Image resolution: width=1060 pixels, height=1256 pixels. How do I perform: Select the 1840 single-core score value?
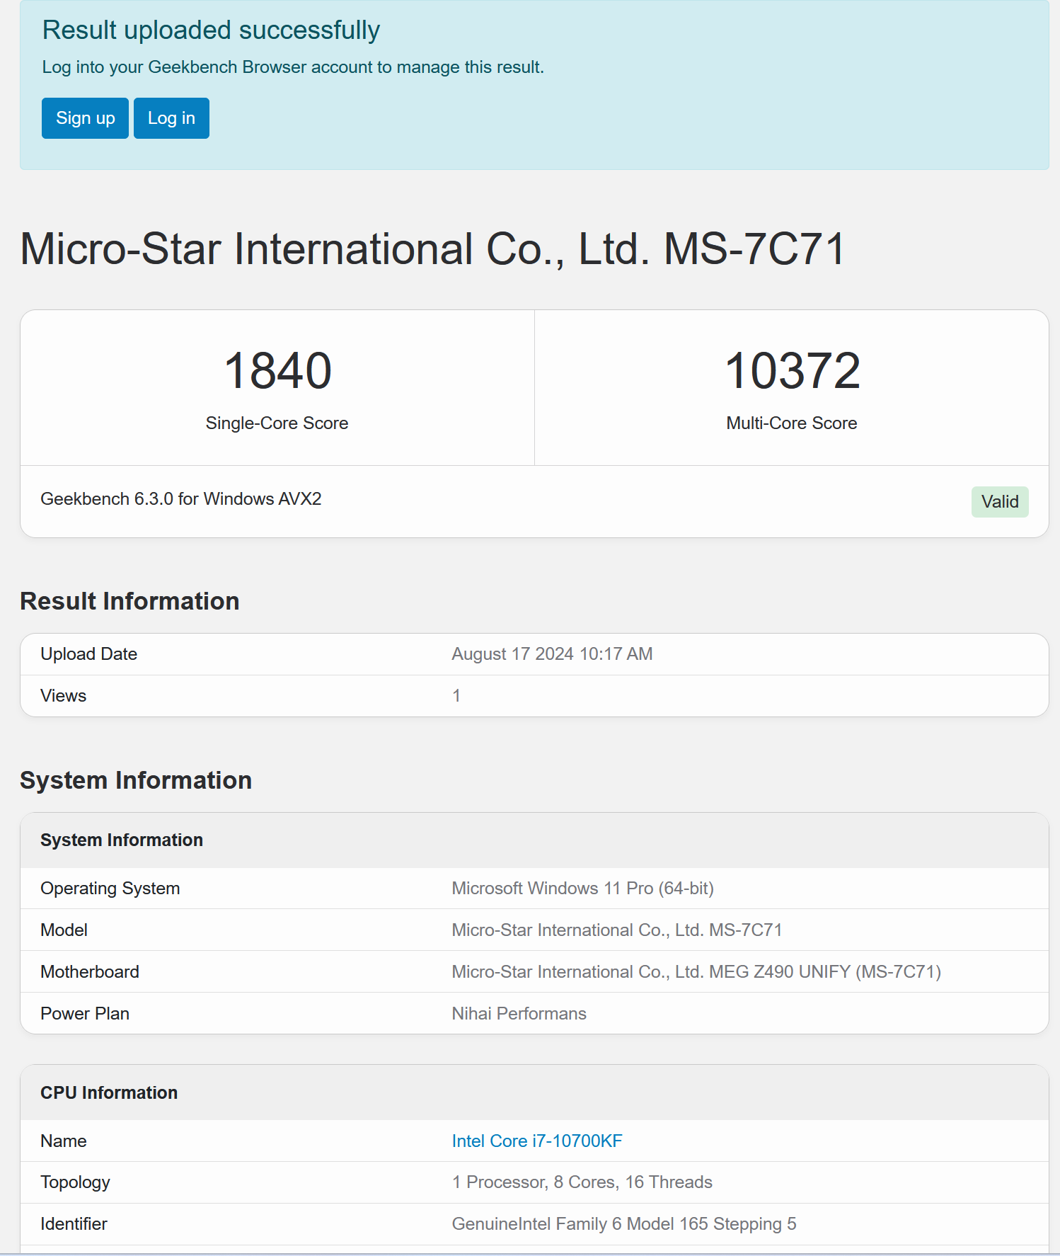pyautogui.click(x=277, y=371)
